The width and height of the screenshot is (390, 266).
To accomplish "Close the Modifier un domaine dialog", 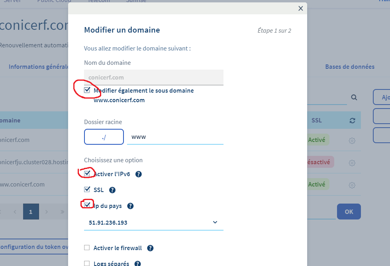I will coord(301,8).
